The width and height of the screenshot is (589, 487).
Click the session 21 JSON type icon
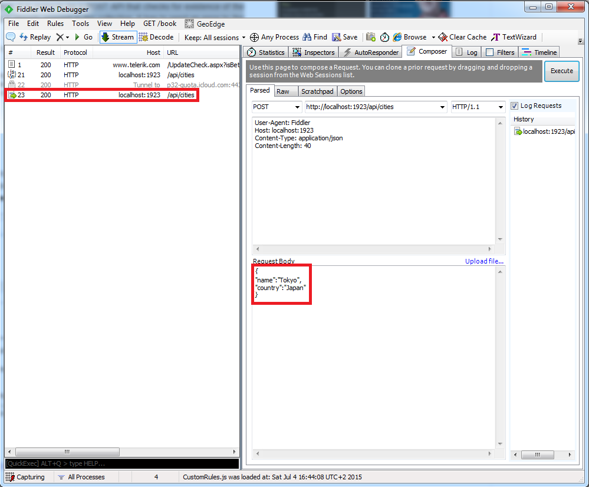click(12, 75)
